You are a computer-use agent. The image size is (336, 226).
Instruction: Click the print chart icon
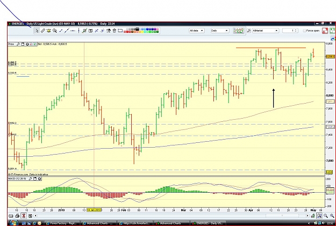click(17, 216)
